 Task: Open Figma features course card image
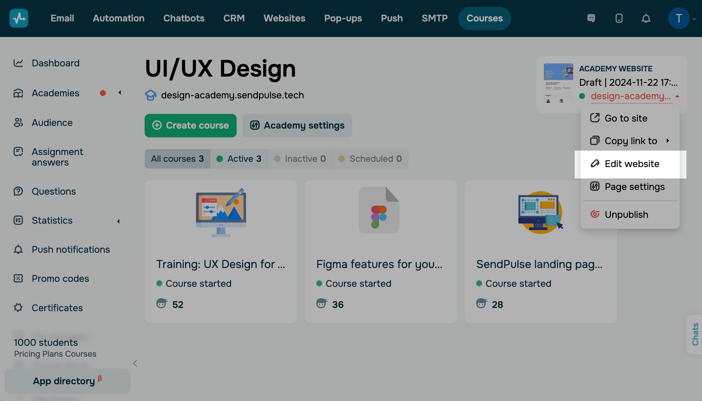pyautogui.click(x=379, y=210)
